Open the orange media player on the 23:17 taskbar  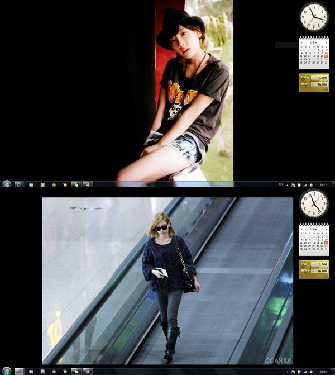click(x=42, y=184)
